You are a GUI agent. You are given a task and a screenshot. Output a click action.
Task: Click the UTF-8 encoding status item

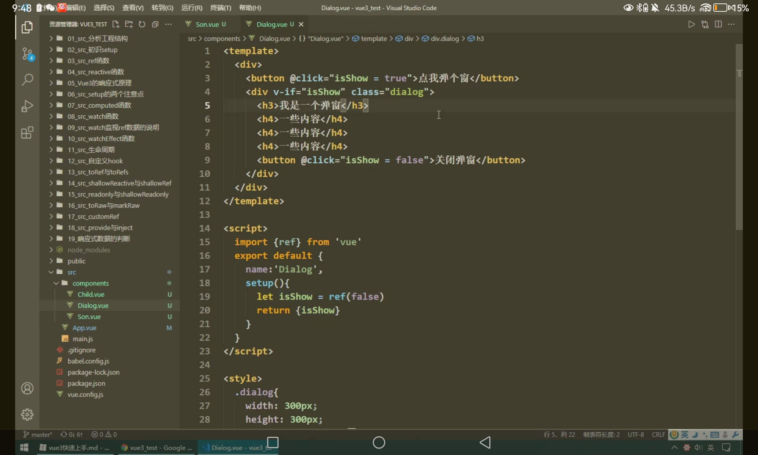tap(636, 435)
